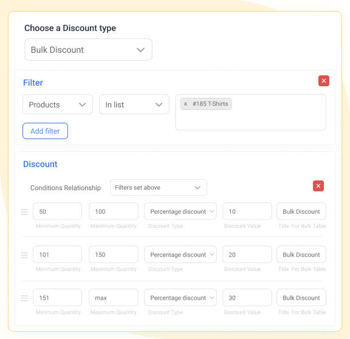Remove the #185 T-Shirts tag
Screen dimensions: 350x339
[x=185, y=104]
